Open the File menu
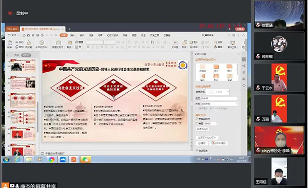The image size is (308, 188). [x=13, y=35]
